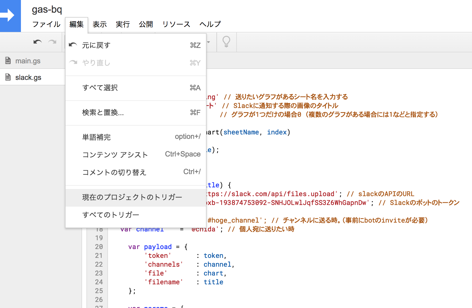
Task: Click the 'channels' key in code
Action: coord(164,264)
